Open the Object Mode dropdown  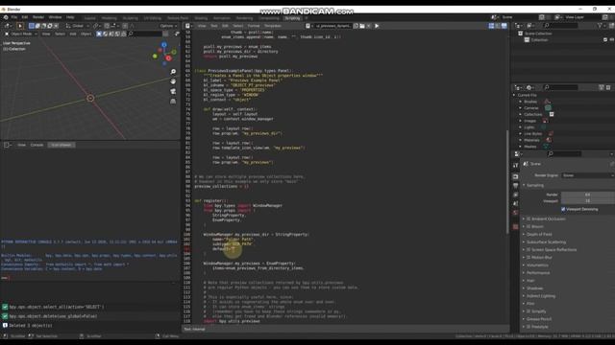(21, 34)
